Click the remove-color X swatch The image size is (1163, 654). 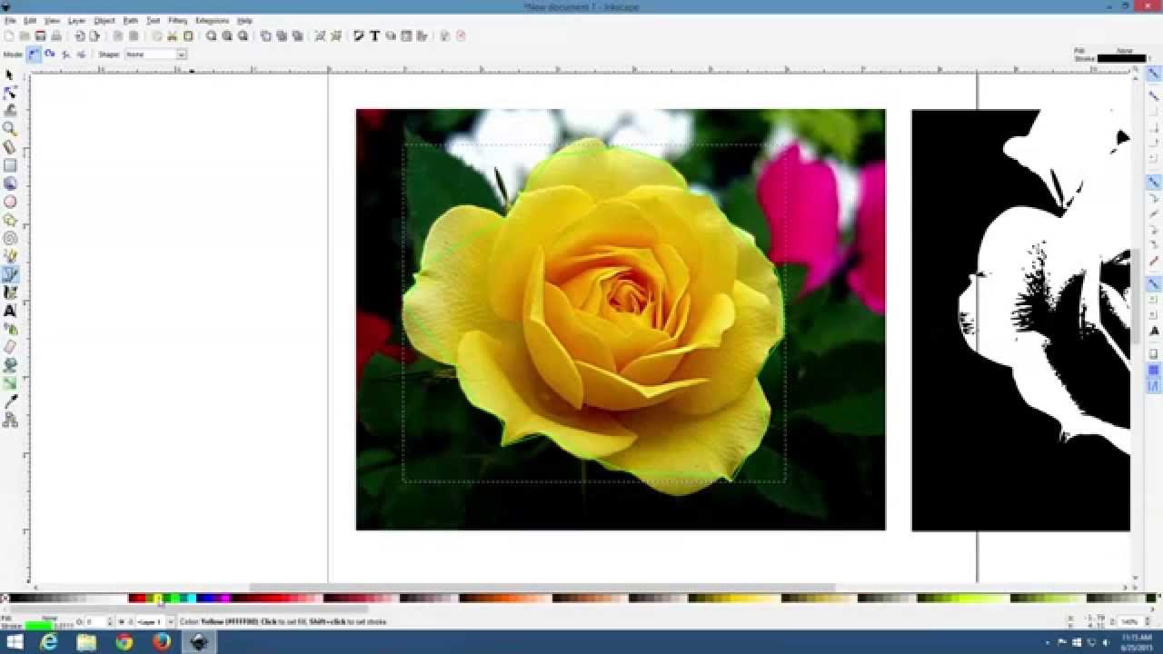click(x=5, y=599)
